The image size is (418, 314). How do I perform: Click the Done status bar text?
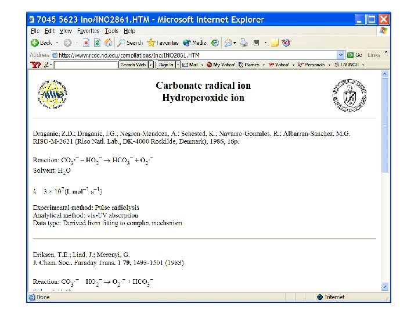click(43, 297)
